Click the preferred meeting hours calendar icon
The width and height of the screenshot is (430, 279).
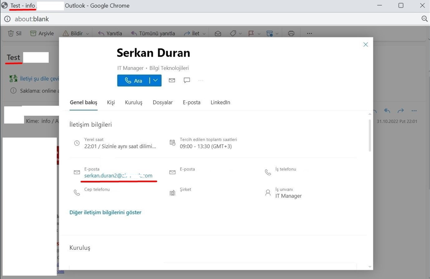coord(172,143)
